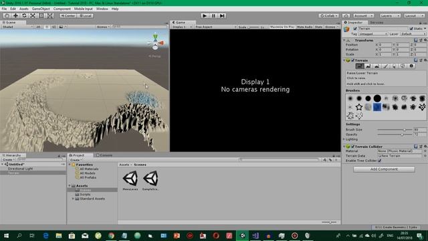Open the Layer Default dropdown
The height and width of the screenshot is (241, 428).
point(413,34)
